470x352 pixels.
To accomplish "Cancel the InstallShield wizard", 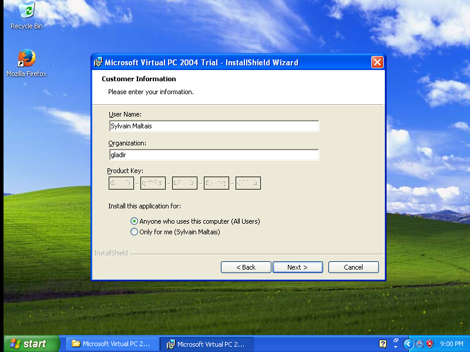I will 353,267.
